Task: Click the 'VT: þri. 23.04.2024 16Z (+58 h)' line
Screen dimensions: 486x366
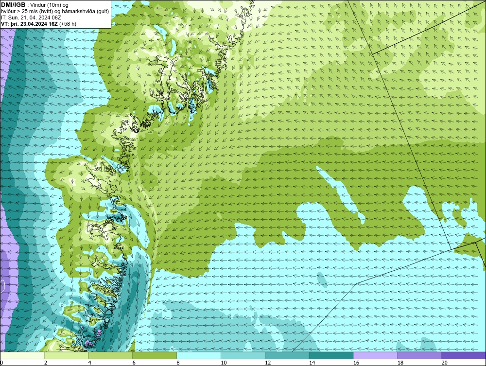Action: click(38, 24)
